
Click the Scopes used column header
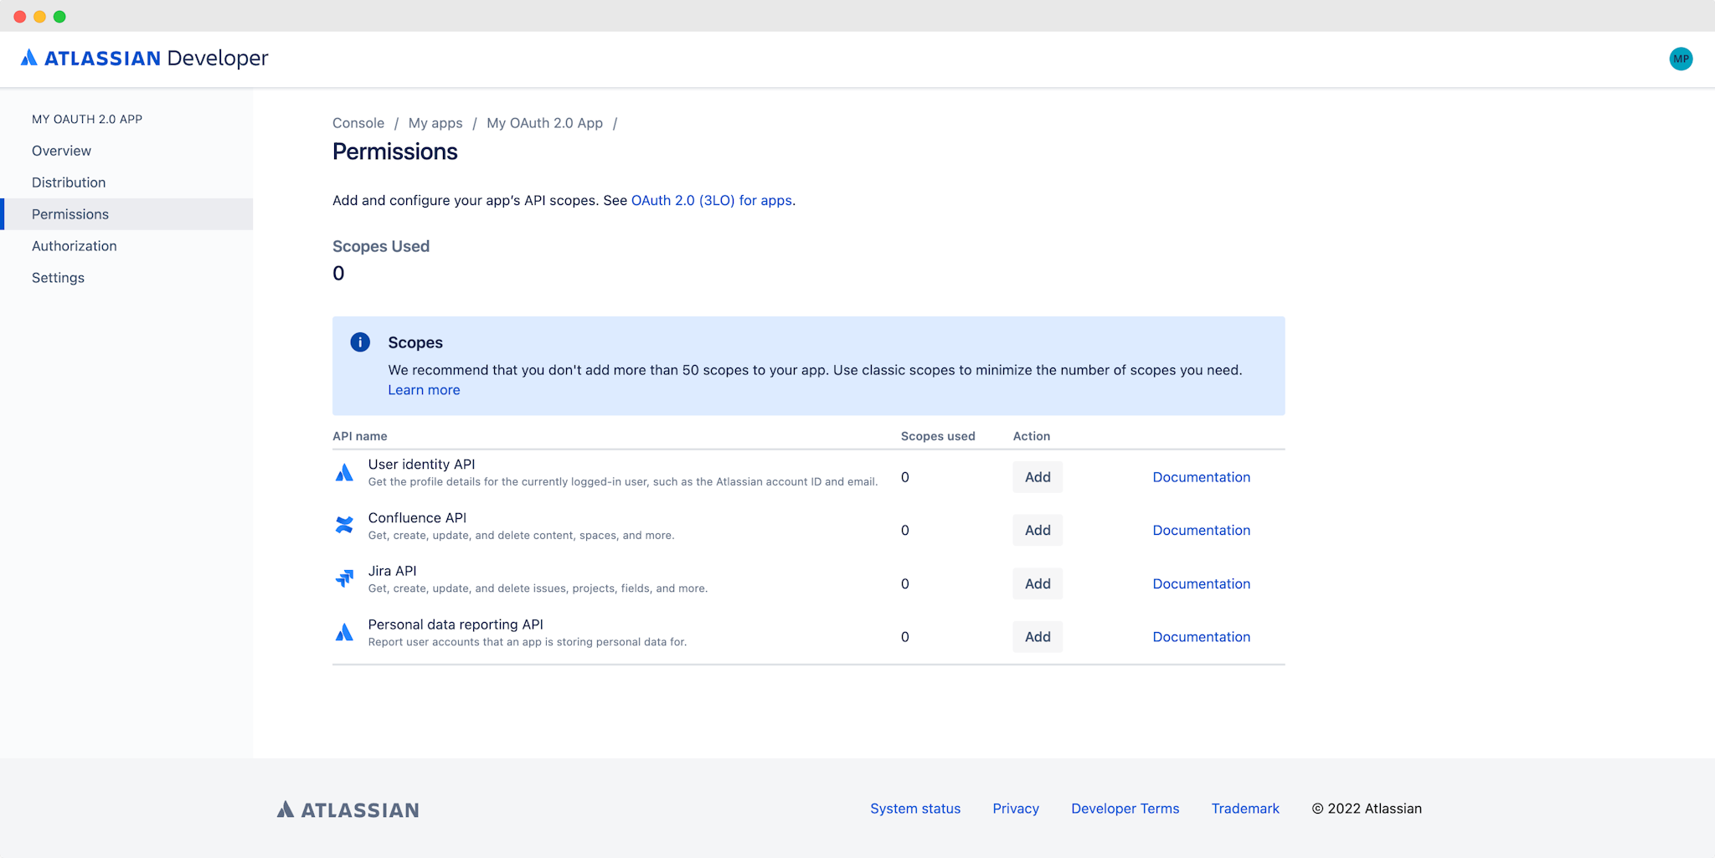(938, 436)
